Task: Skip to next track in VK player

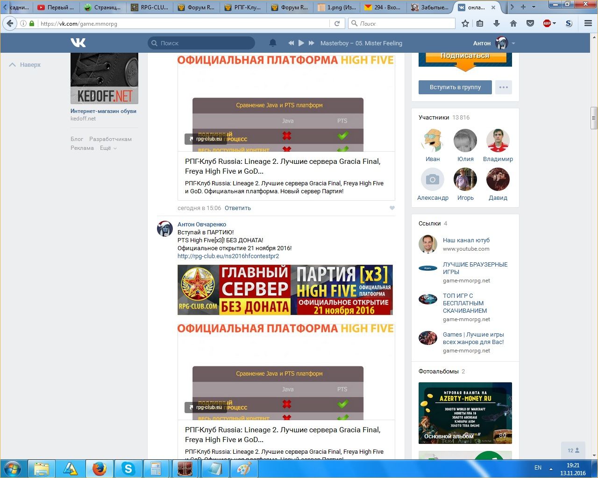Action: [312, 43]
